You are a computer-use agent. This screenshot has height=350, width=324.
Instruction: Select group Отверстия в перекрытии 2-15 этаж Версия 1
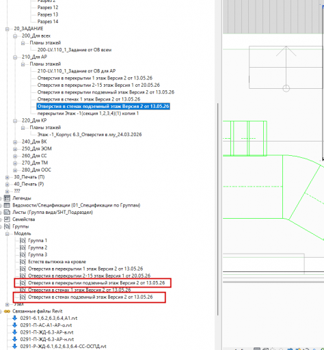[x=89, y=276]
